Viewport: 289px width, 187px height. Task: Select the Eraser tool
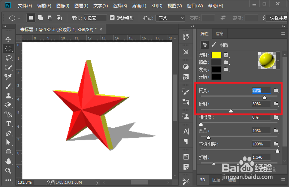coord(8,105)
